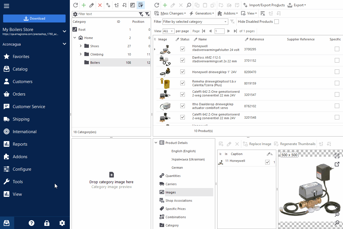Click the Filter text input field
Viewport: 343px width, 229px height.
click(x=108, y=14)
